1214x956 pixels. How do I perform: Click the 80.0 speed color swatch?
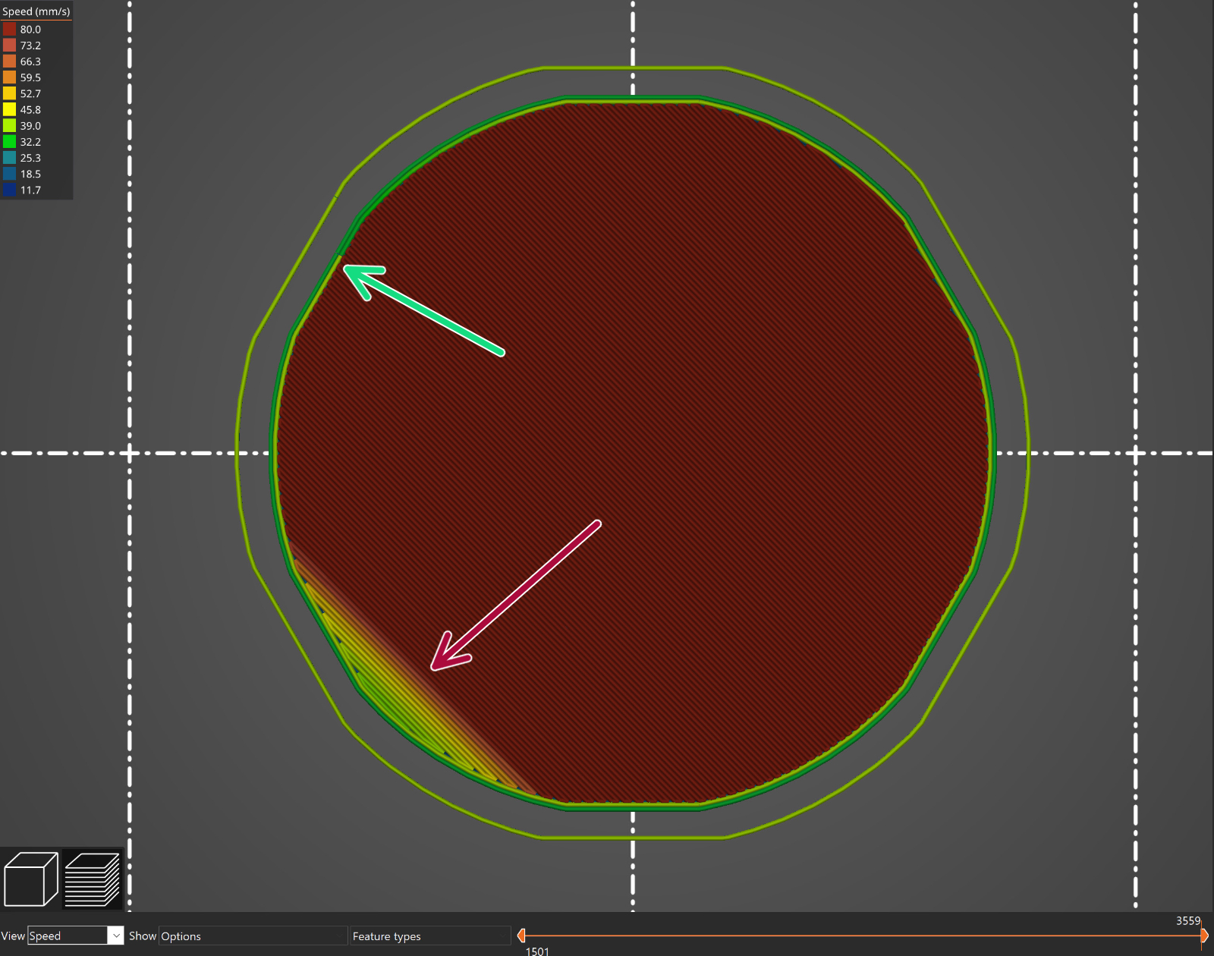pos(9,29)
